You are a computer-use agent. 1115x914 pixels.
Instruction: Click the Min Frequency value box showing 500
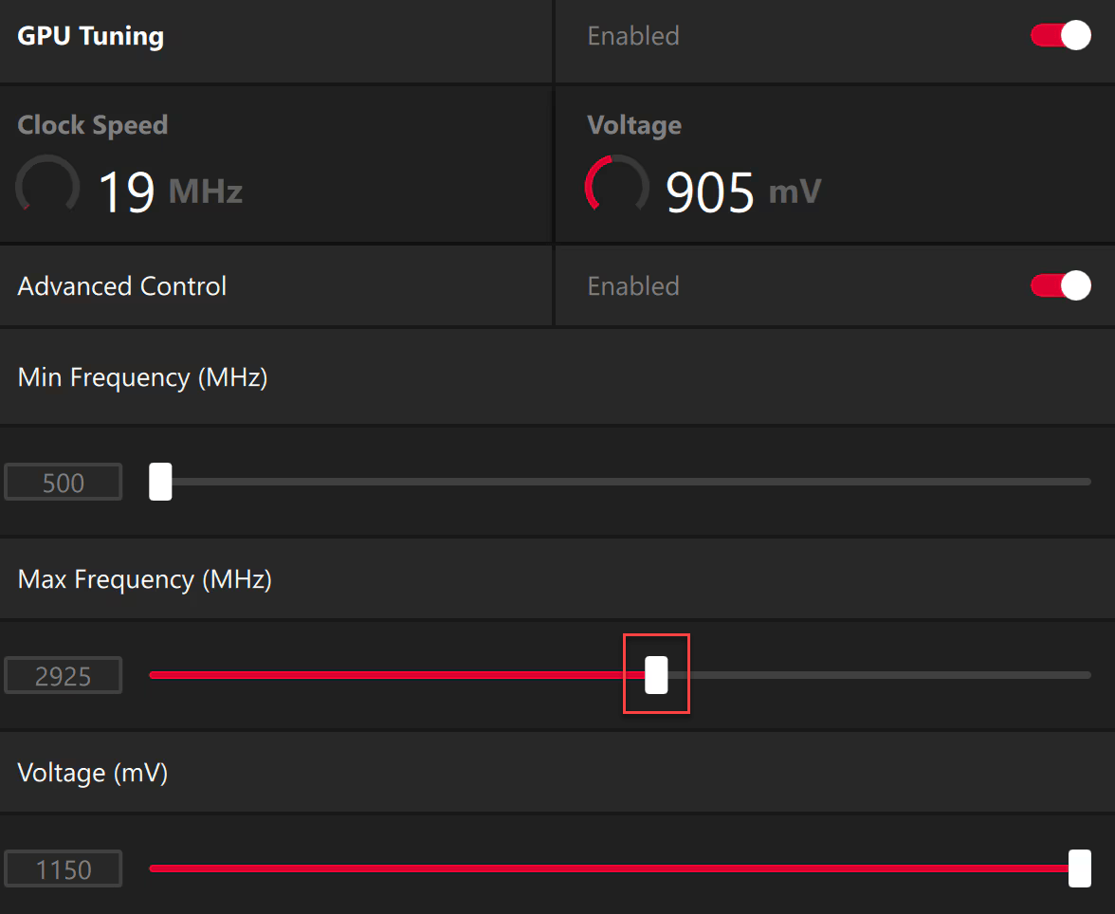click(64, 483)
